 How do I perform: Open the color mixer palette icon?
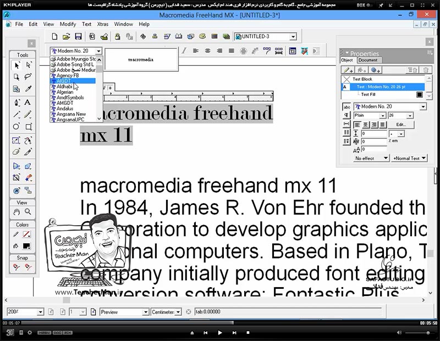click(x=202, y=36)
